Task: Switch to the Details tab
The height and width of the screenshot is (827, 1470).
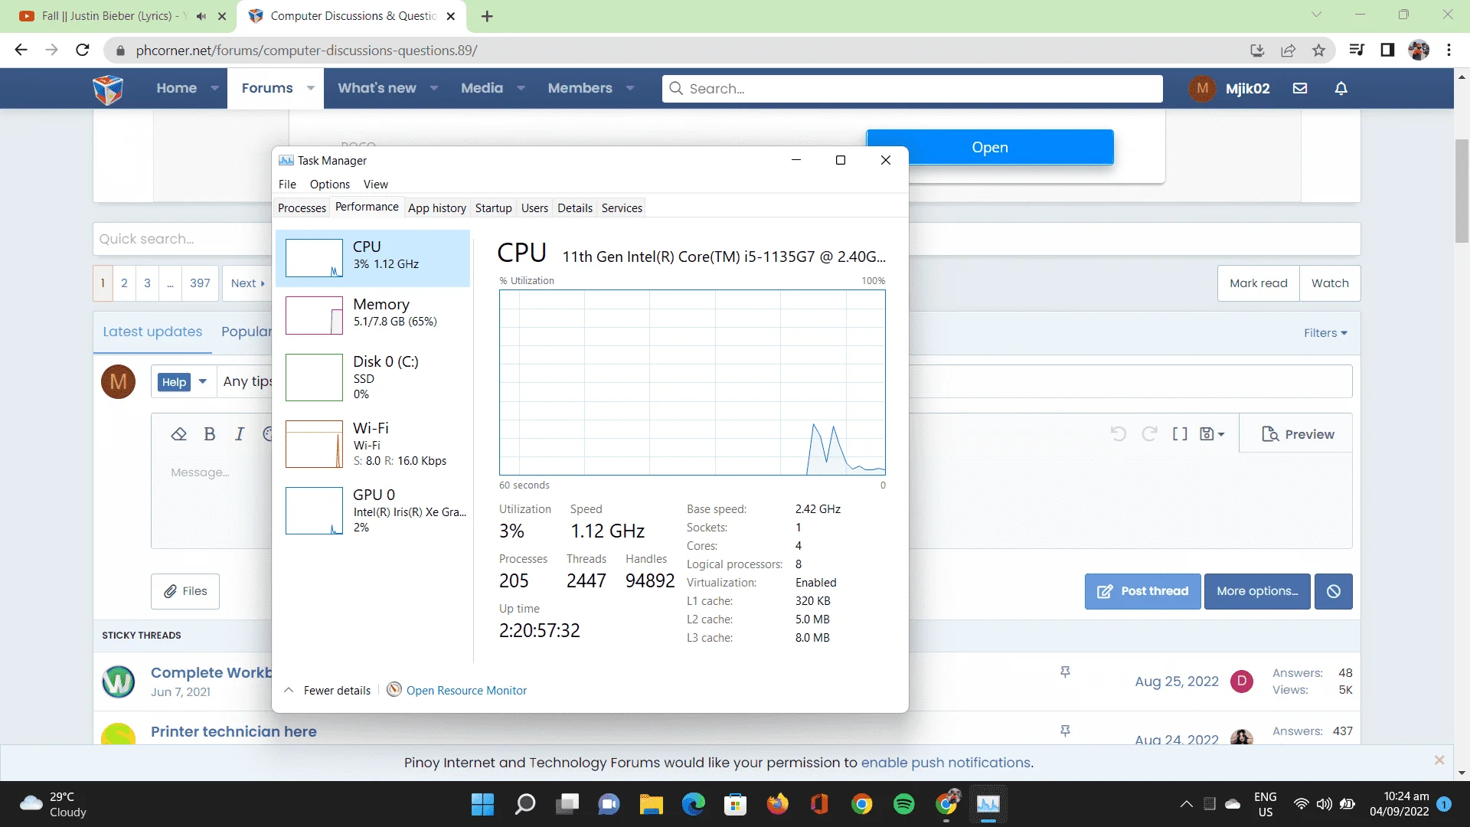Action: point(574,208)
